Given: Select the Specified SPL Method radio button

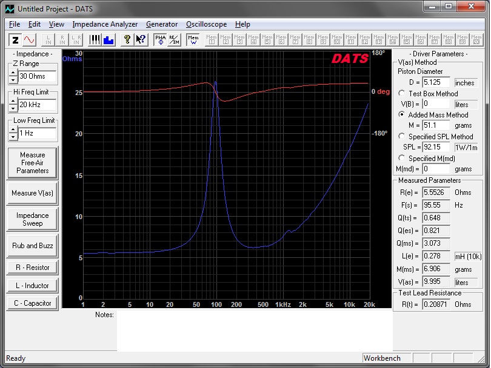Looking at the screenshot, I should click(x=401, y=136).
